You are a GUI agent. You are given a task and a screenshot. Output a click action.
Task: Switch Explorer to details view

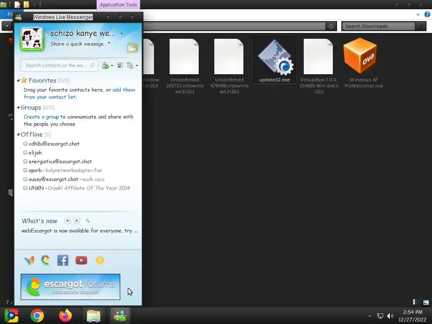pos(416,302)
